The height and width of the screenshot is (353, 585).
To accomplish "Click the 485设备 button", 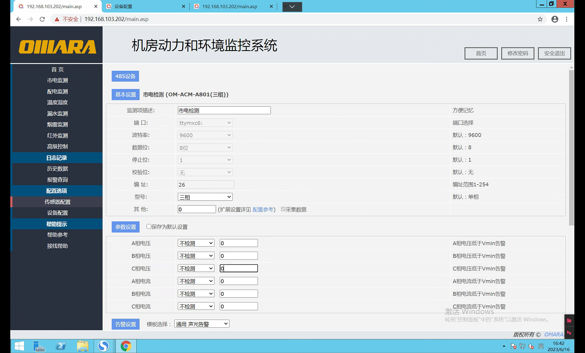I will pyautogui.click(x=125, y=76).
